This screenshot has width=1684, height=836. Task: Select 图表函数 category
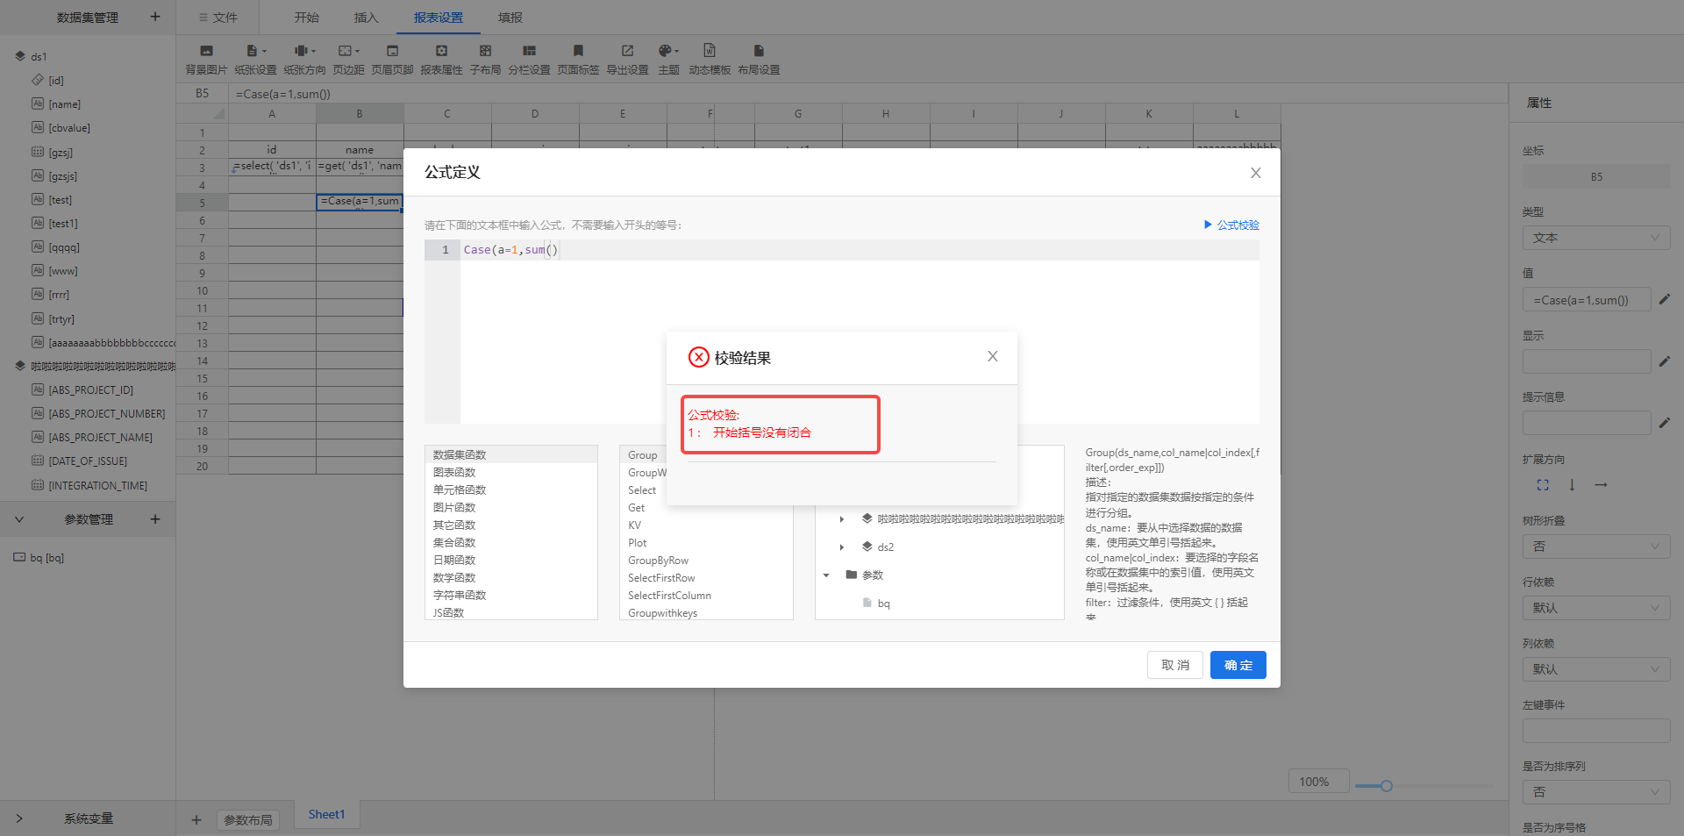tap(454, 472)
